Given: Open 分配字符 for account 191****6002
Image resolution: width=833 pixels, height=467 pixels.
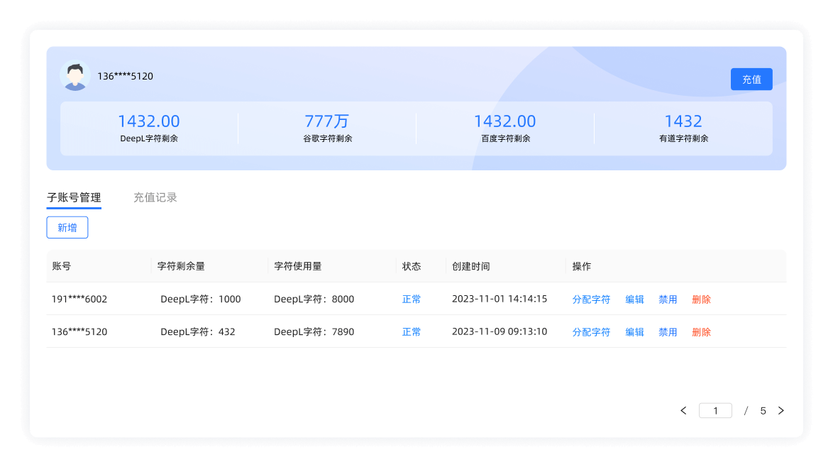Looking at the screenshot, I should (x=591, y=299).
